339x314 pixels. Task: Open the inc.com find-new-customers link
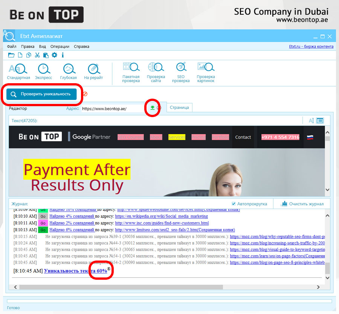[x=162, y=223]
